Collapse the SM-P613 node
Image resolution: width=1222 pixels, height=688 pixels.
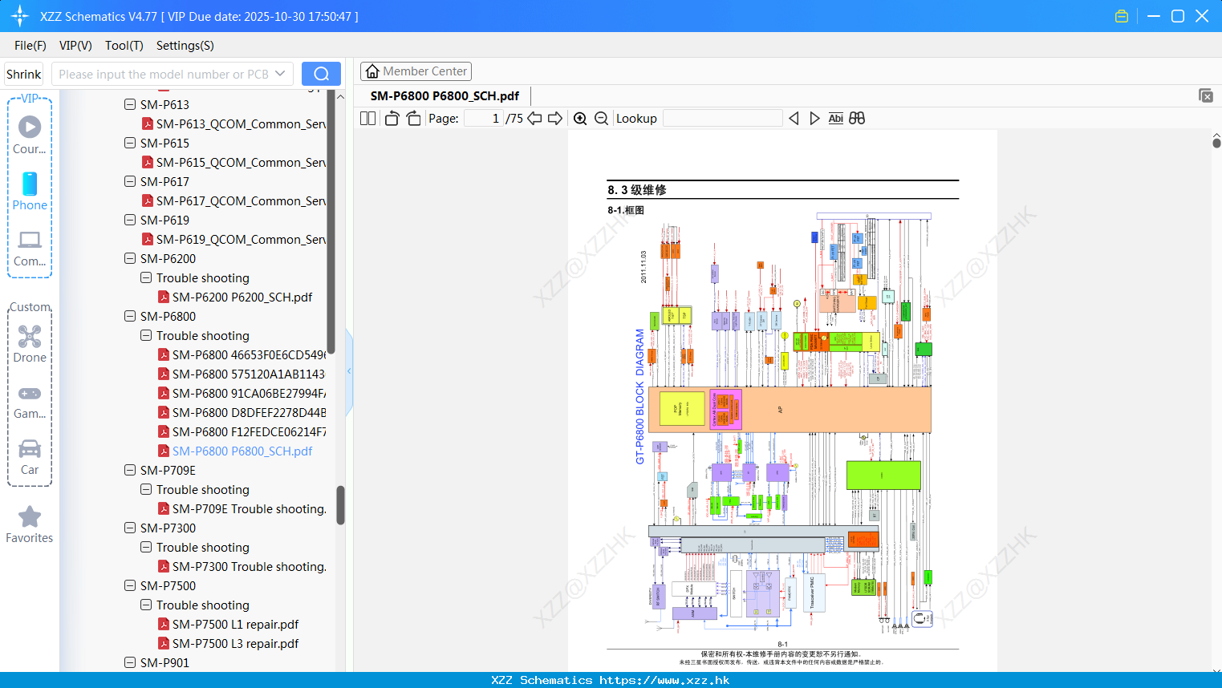[130, 104]
